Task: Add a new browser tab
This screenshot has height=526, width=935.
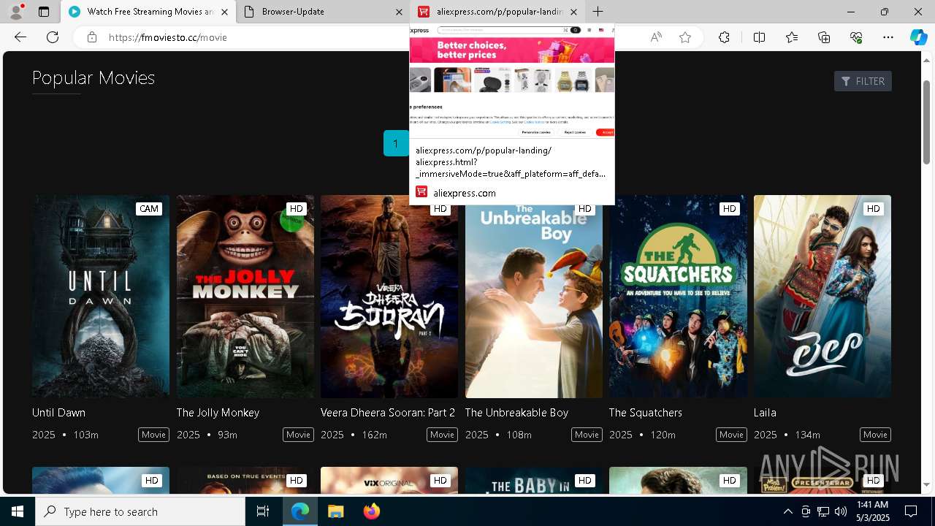Action: [x=598, y=12]
